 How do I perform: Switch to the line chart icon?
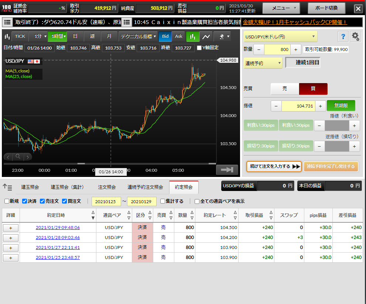click(206, 37)
